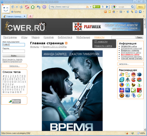The image size is (147, 136).
Task: Click scrollbar down arrow on page
Action: tap(145, 130)
